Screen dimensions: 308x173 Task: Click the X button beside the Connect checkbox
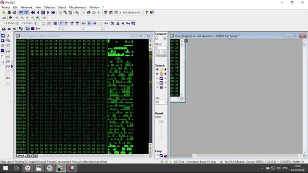165,38
